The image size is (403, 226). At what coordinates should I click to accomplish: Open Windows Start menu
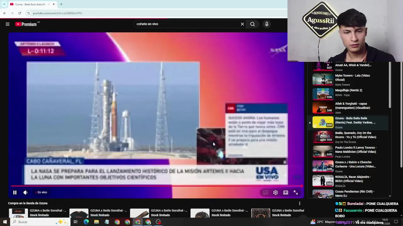(5, 222)
